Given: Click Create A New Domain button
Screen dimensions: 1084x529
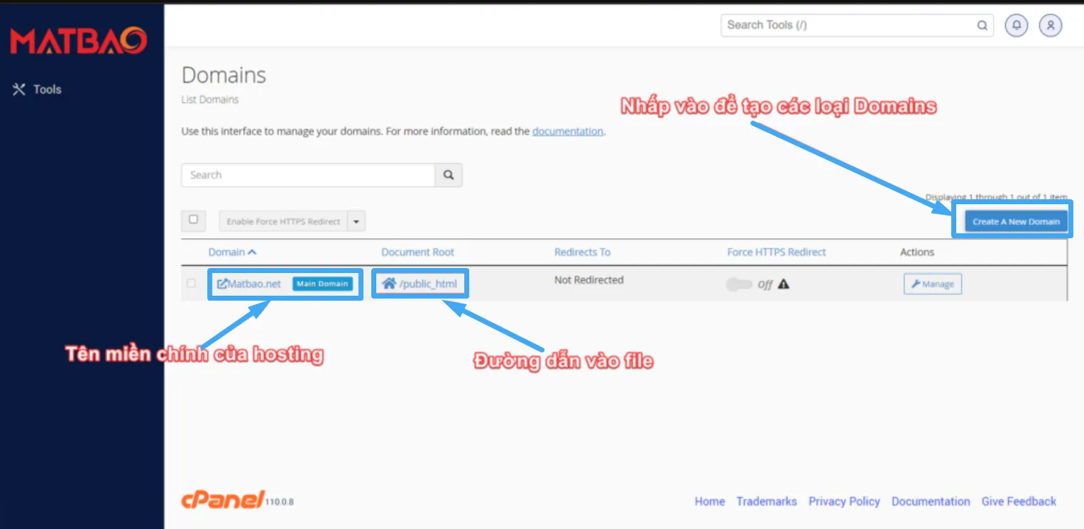Looking at the screenshot, I should [1016, 221].
